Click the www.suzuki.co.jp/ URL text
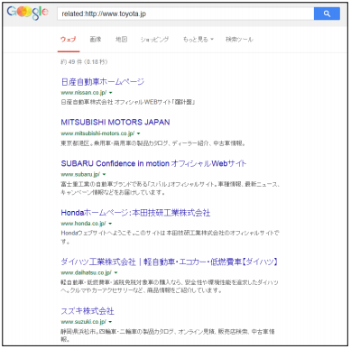The height and width of the screenshot is (349, 351). tap(84, 322)
